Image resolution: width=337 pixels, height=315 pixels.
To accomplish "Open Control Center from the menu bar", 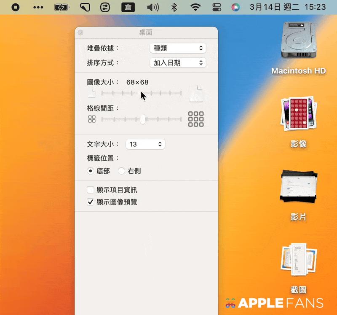I will pyautogui.click(x=217, y=7).
